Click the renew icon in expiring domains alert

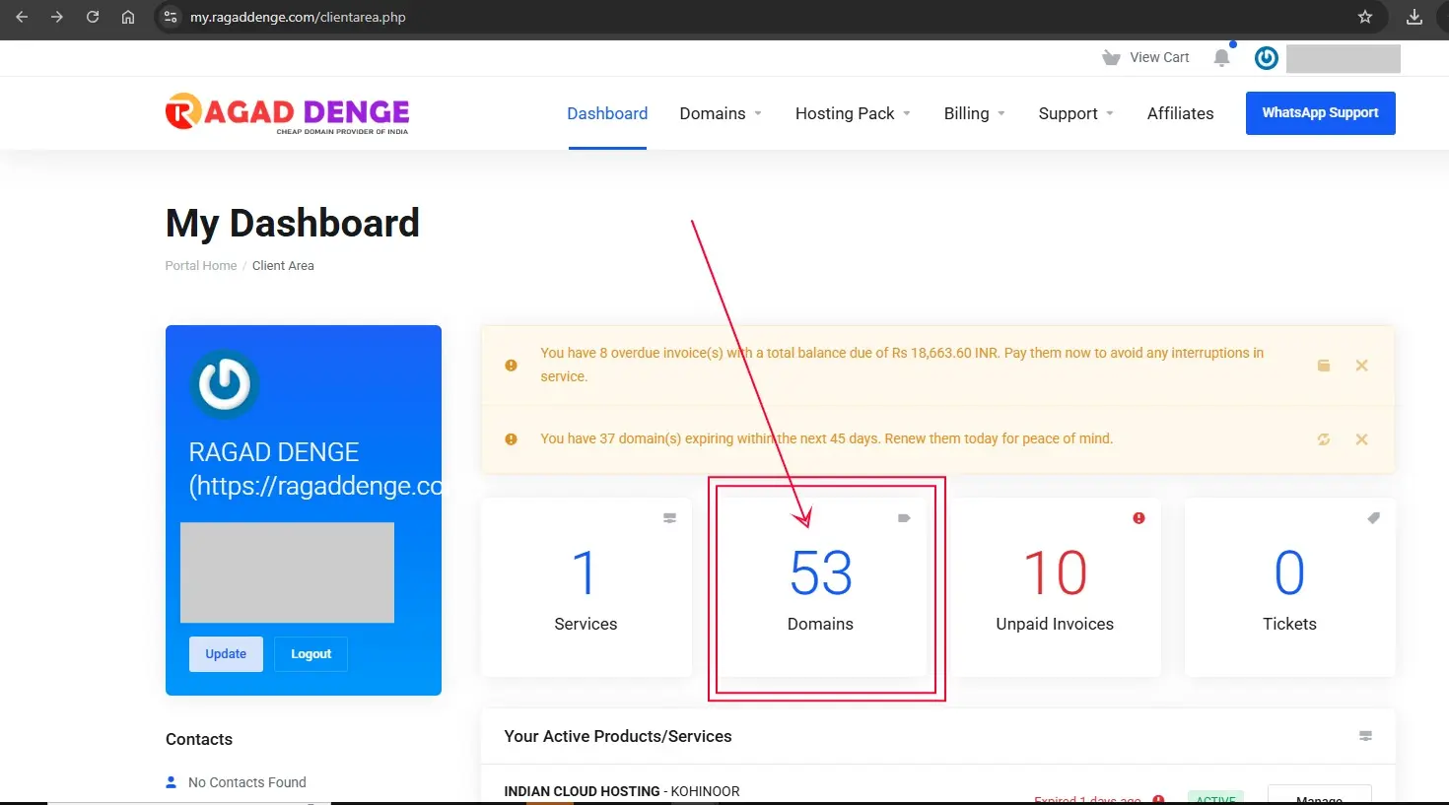(x=1324, y=439)
